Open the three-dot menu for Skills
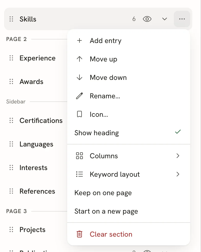 [182, 19]
